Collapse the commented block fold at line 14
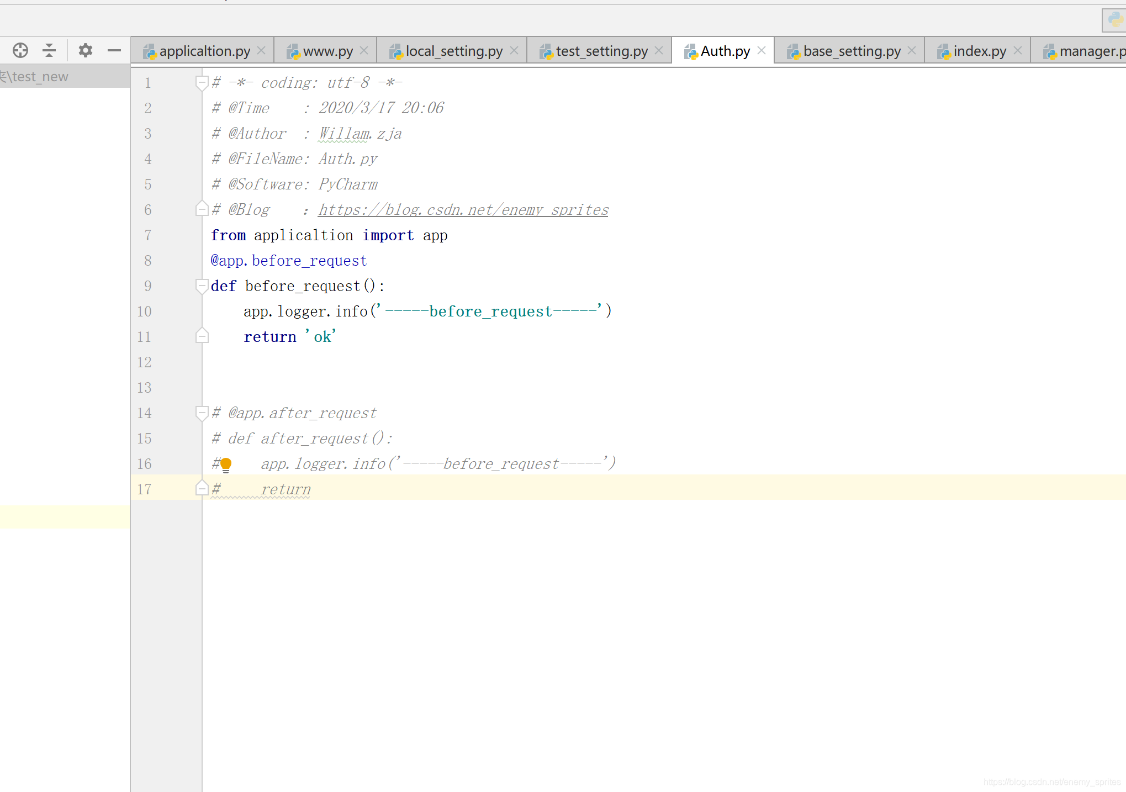This screenshot has height=792, width=1126. pos(202,413)
